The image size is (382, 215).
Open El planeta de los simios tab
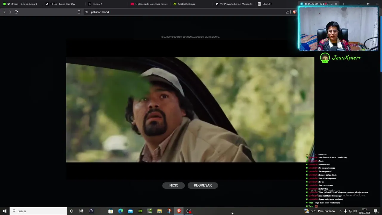149,4
